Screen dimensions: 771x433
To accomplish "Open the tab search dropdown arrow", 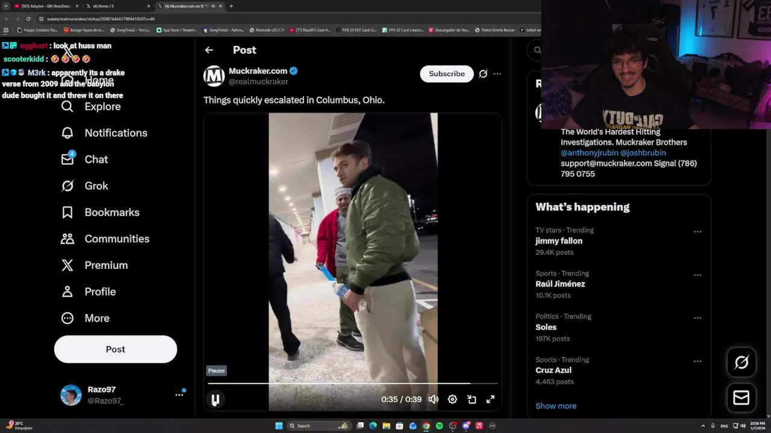I will coord(5,6).
